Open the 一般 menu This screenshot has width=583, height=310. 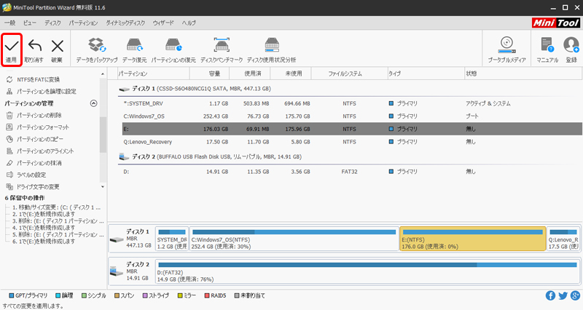pos(10,23)
